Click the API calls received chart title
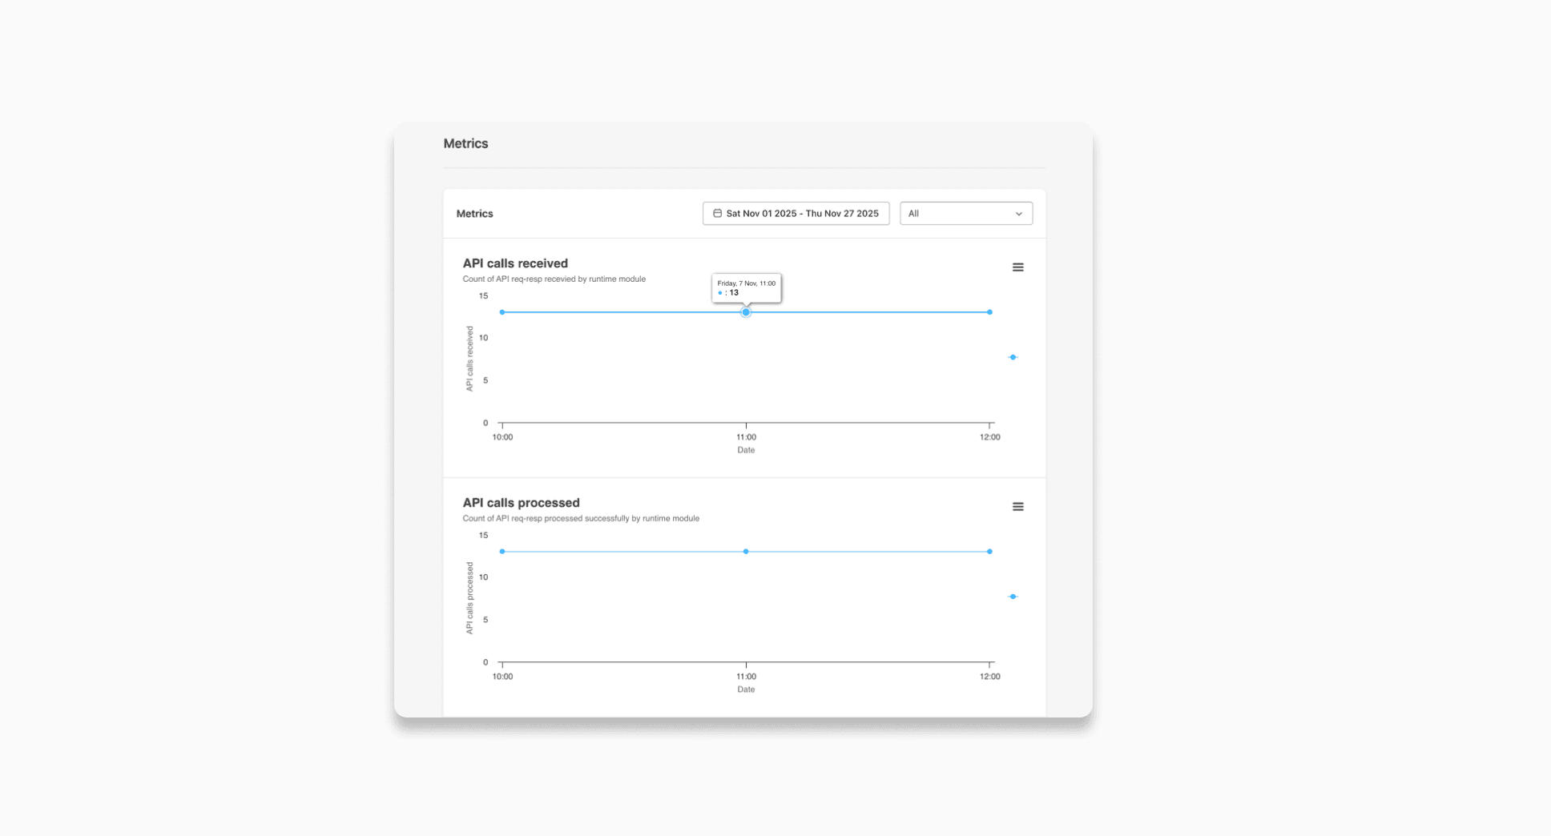1551x836 pixels. pos(514,263)
